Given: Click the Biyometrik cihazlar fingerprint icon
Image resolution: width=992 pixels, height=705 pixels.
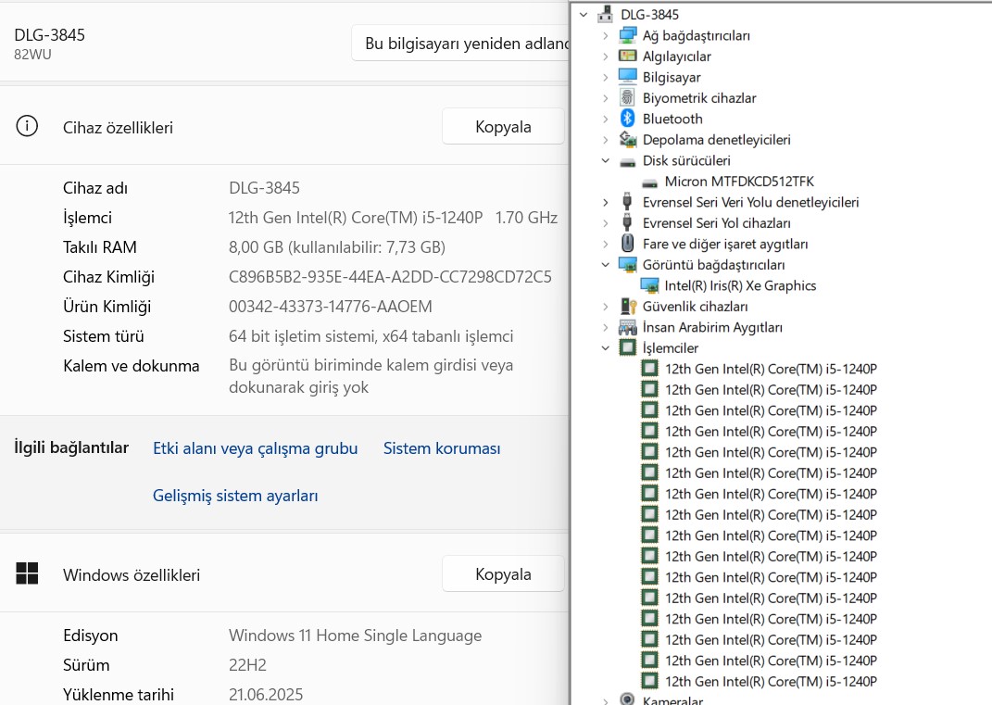Looking at the screenshot, I should 627,97.
